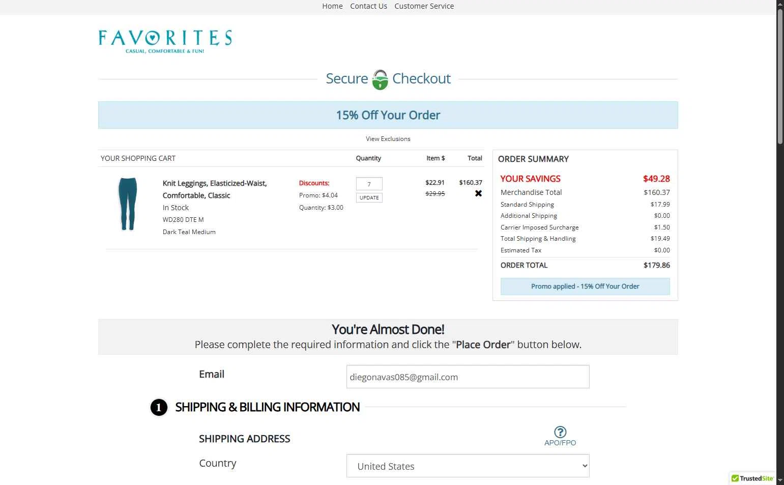Image resolution: width=784 pixels, height=485 pixels.
Task: Click the WD280 DTE M item code
Action: [183, 220]
